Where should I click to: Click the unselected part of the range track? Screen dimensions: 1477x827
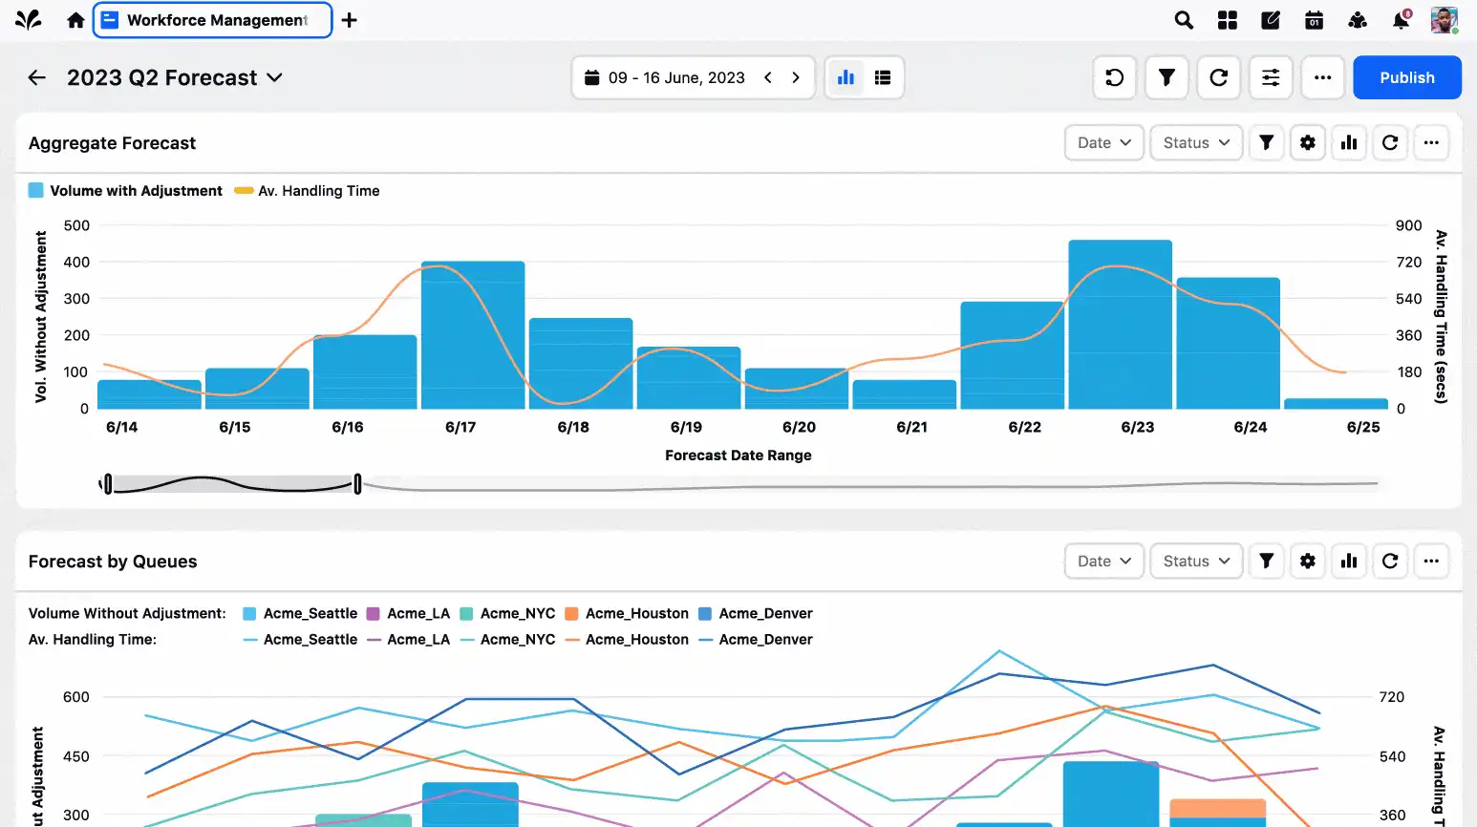[869, 485]
